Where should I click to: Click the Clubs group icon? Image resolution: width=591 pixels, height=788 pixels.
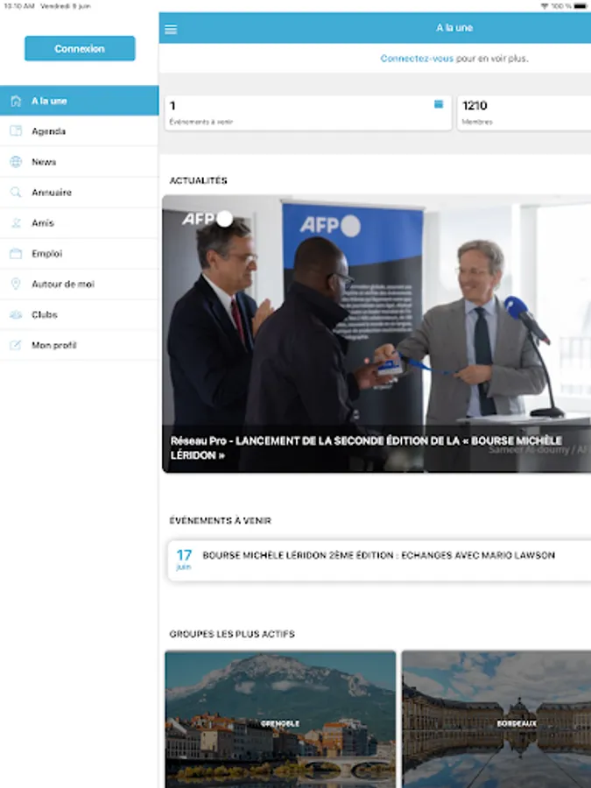tap(16, 314)
